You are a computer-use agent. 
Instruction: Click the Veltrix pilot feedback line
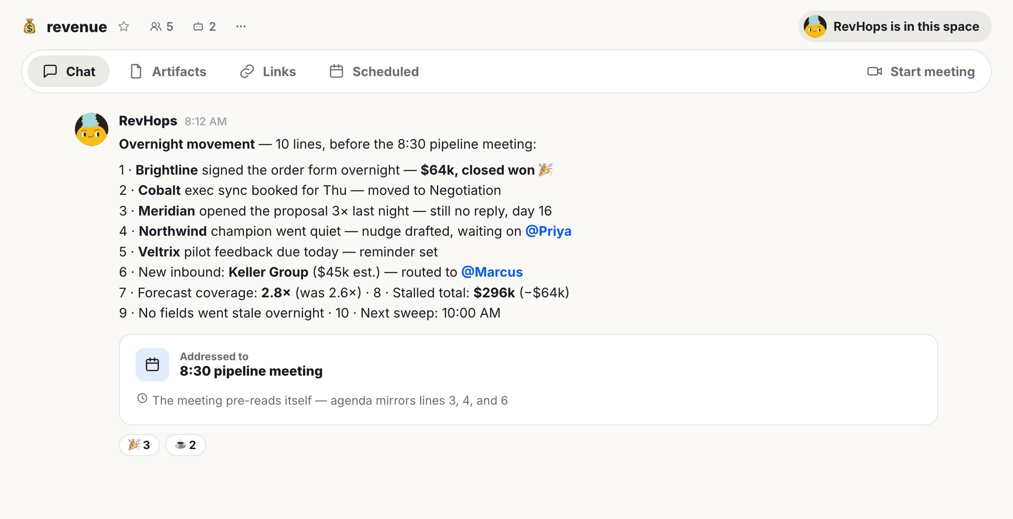click(x=278, y=252)
